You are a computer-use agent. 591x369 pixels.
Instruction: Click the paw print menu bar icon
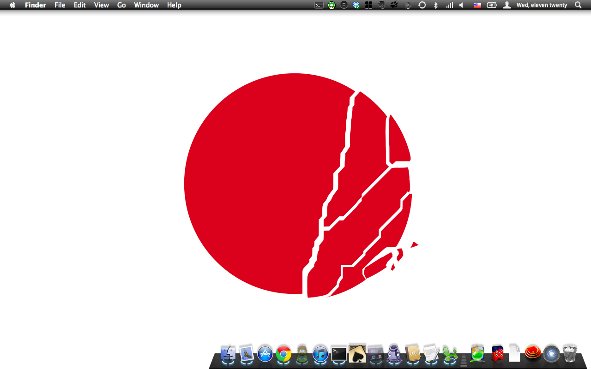(394, 5)
